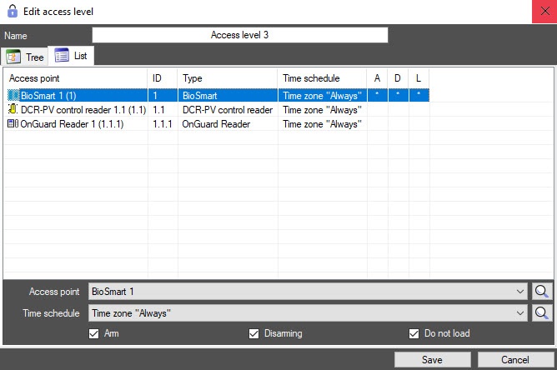
Task: Sort by ID column header
Action: pyautogui.click(x=163, y=78)
